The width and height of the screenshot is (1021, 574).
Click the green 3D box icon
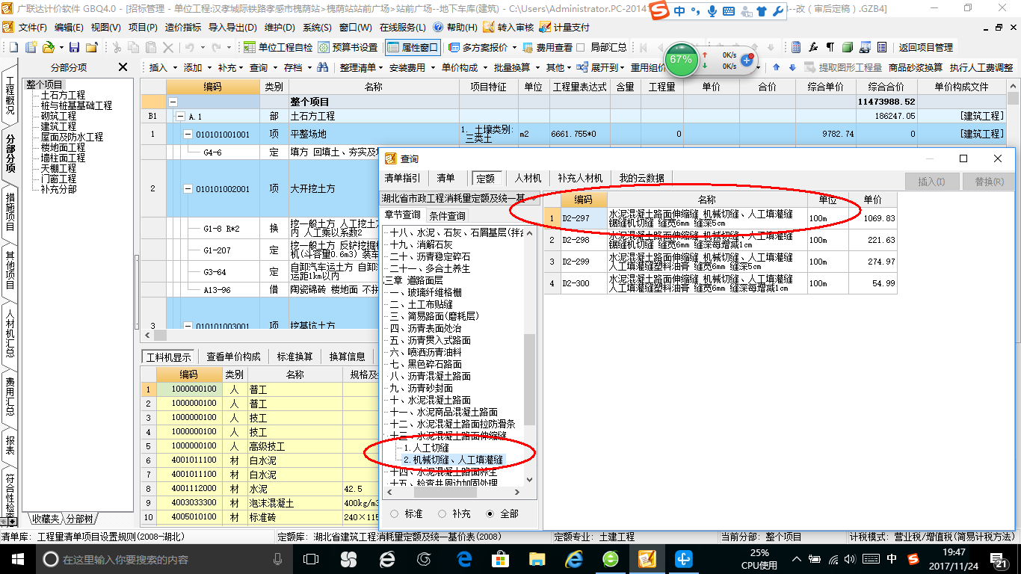tap(847, 47)
